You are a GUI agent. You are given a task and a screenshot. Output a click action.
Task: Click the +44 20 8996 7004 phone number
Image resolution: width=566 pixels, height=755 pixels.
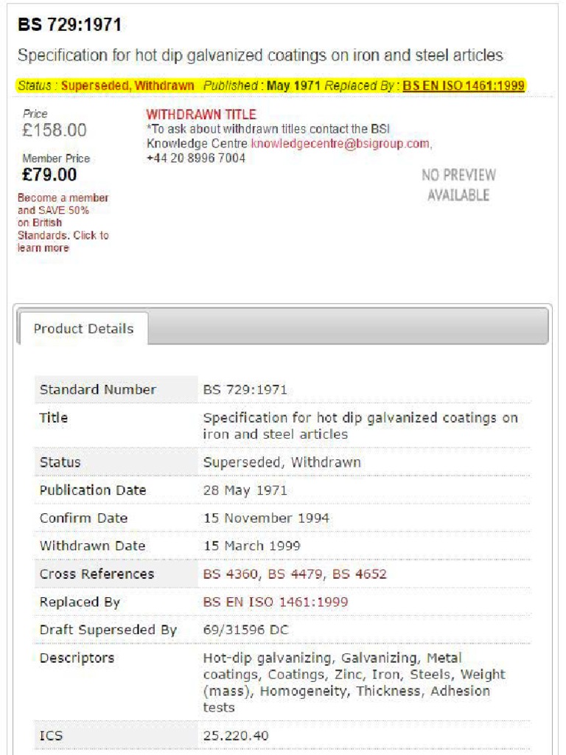pyautogui.click(x=196, y=158)
